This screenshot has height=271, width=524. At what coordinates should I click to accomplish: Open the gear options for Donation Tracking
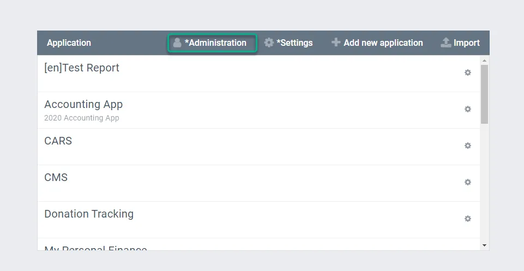(467, 219)
